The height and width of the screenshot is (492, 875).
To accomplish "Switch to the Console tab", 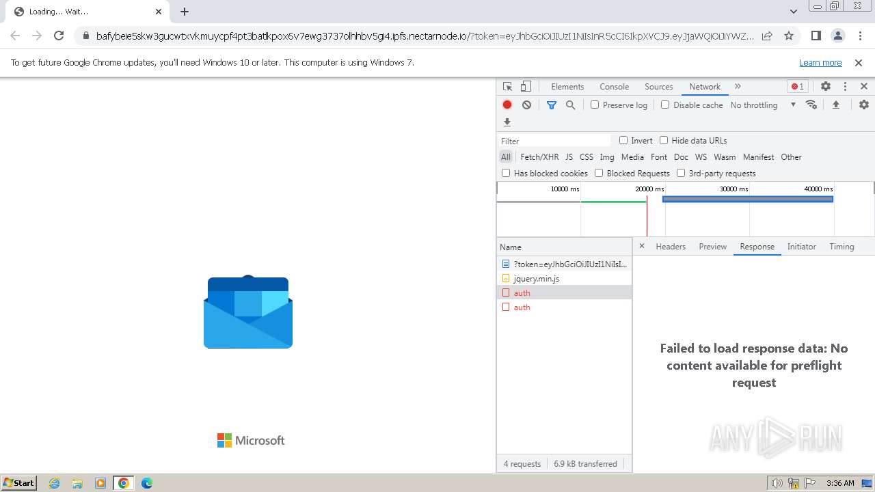I will coord(614,86).
